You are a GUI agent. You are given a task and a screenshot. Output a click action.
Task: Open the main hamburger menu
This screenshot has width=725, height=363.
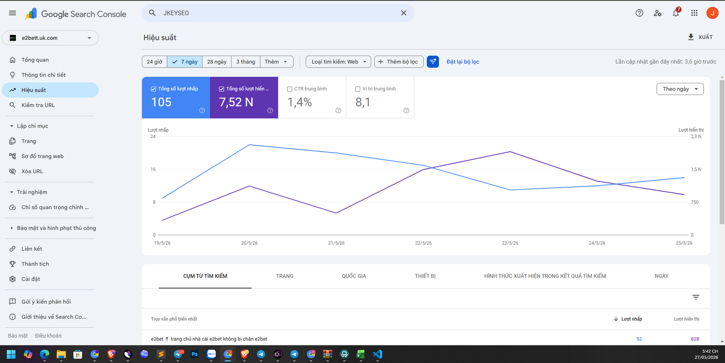click(x=13, y=13)
